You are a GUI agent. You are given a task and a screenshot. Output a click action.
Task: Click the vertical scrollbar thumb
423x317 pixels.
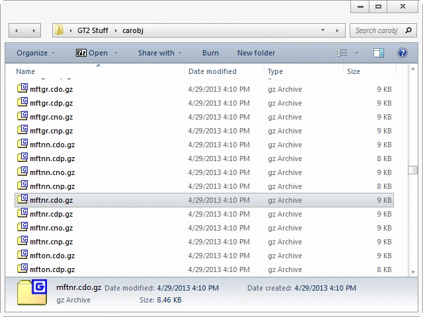tap(412, 170)
